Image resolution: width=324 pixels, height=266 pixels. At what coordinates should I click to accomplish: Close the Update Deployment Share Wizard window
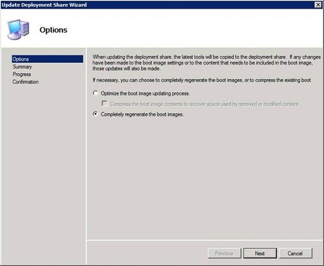(x=318, y=5)
